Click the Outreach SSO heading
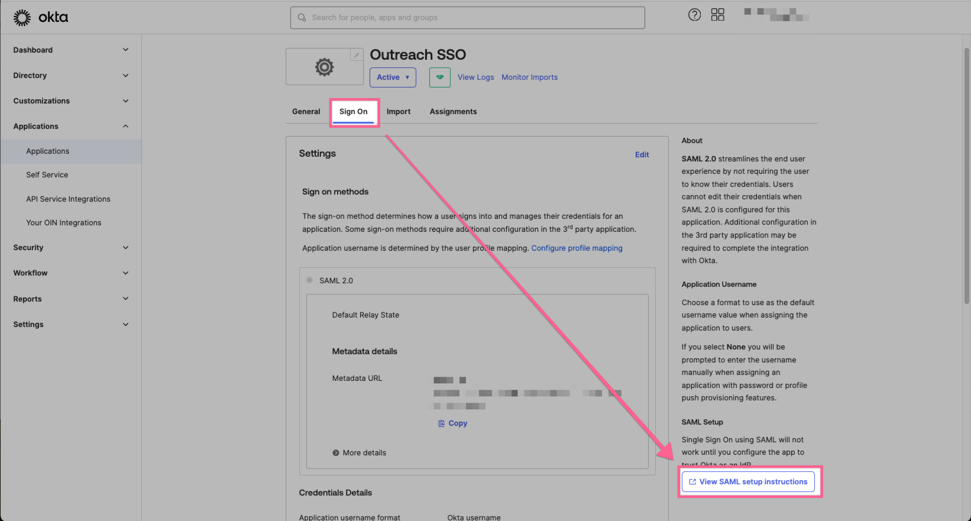Screen dimensions: 971x521 coord(418,54)
